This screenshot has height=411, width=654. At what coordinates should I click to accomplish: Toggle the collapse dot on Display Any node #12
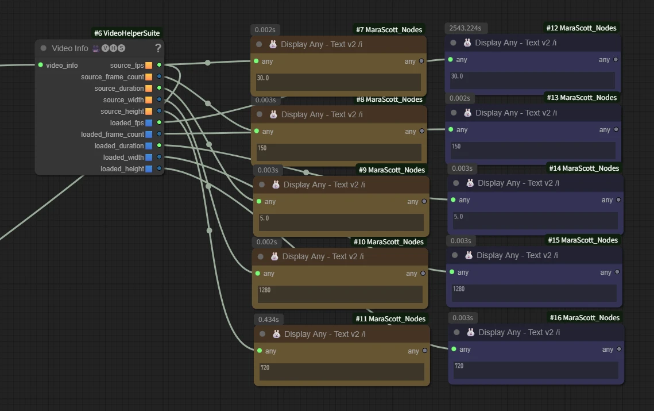(454, 43)
